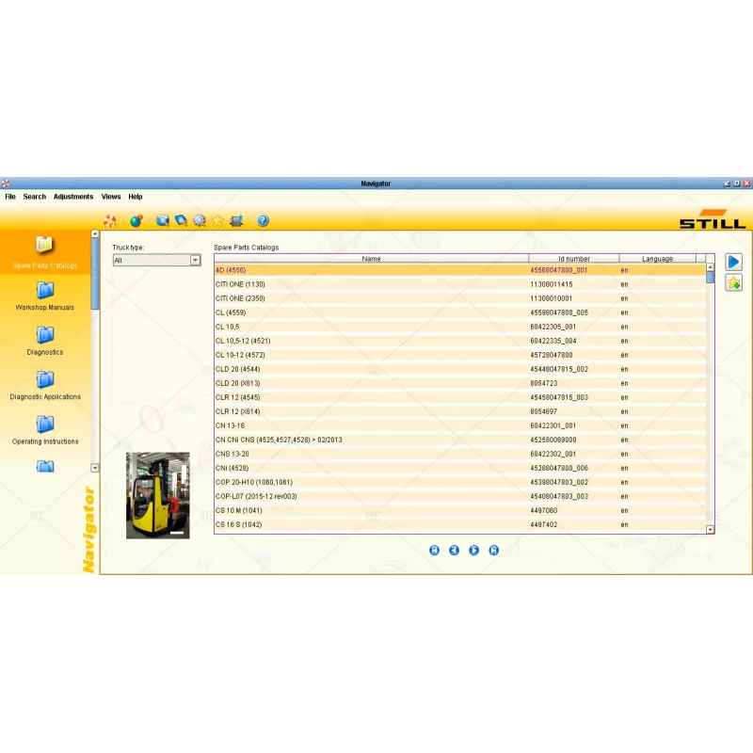Click the forklift truck thumbnail image

pyautogui.click(x=158, y=495)
